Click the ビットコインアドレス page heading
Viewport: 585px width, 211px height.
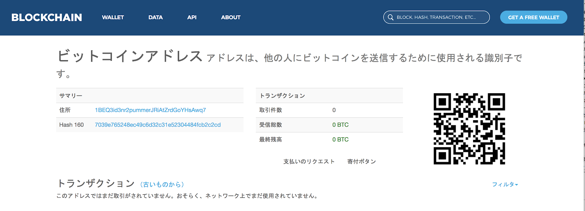coord(130,56)
